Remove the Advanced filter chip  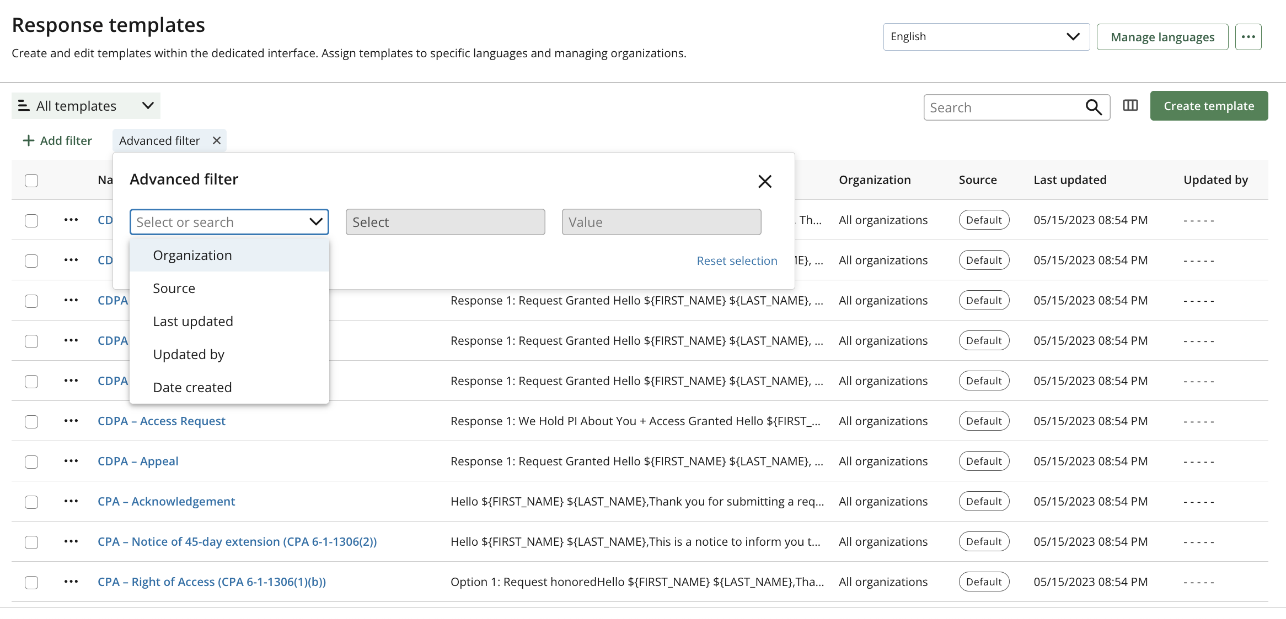tap(217, 141)
